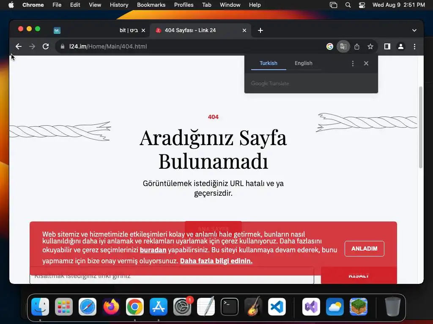Open Chrome's three-dot main menu
The width and height of the screenshot is (433, 324).
414,46
